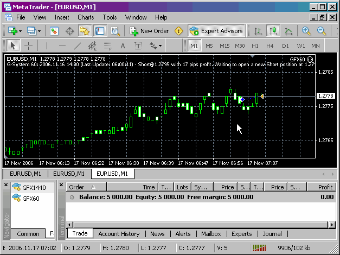Open the Charts menu
Image resolution: width=340 pixels, height=255 pixels.
point(86,17)
